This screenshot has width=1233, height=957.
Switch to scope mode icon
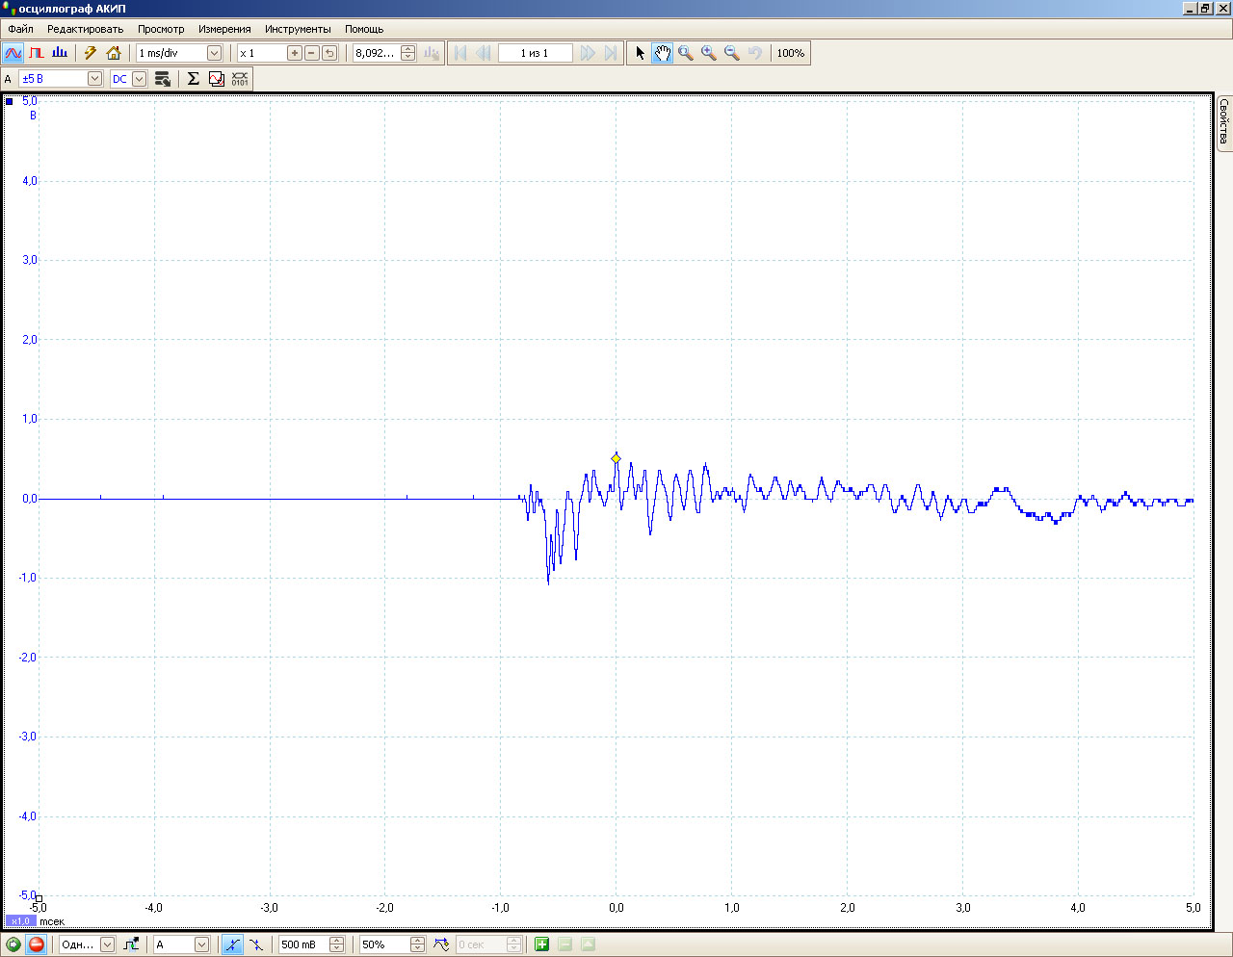tap(13, 53)
